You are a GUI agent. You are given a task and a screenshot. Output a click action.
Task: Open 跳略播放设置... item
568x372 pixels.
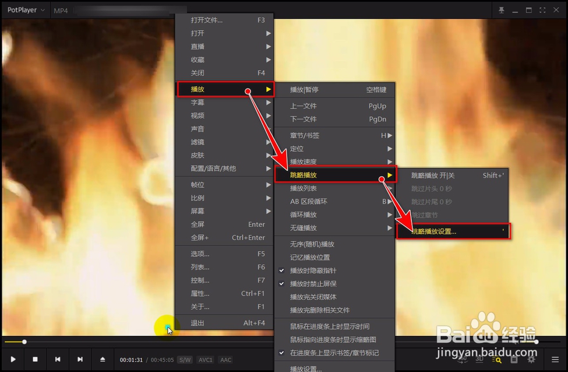453,231
